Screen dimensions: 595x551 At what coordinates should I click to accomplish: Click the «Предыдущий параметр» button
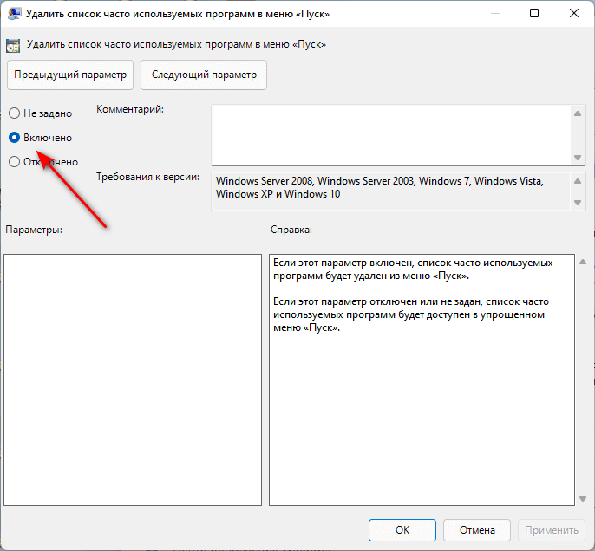tap(70, 75)
